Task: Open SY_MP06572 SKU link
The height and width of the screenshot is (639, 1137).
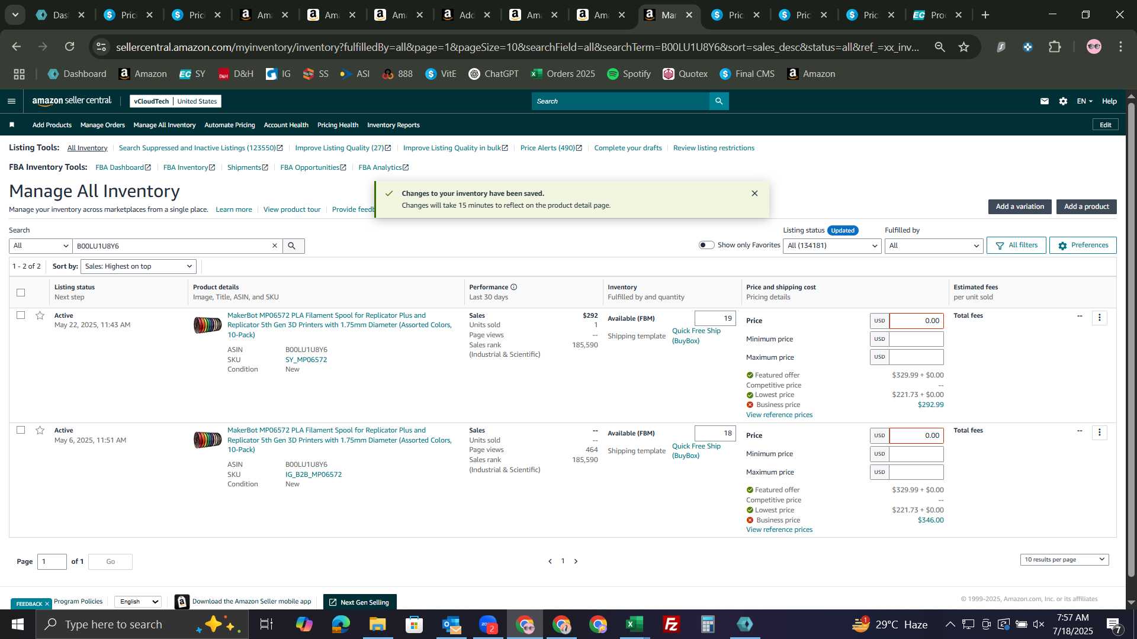Action: point(306,360)
